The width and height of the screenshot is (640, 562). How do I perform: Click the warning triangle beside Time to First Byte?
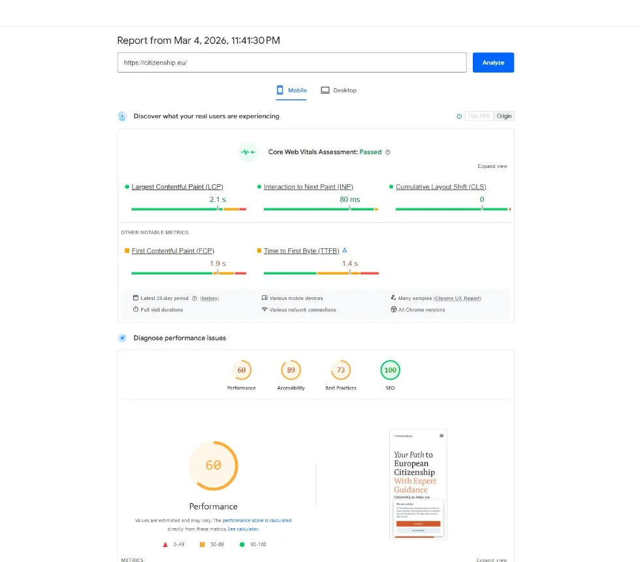(x=344, y=250)
